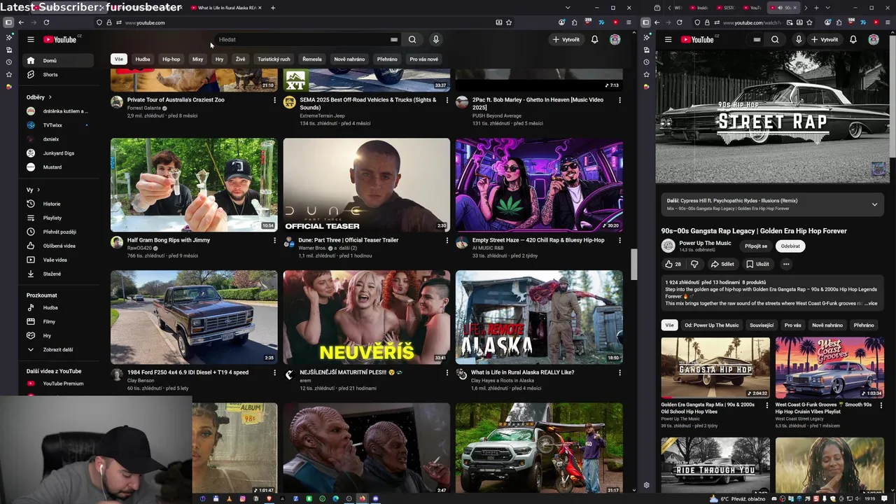The image size is (896, 504).
Task: Play the Life in Remote Alaska thumbnail
Action: [x=539, y=317]
